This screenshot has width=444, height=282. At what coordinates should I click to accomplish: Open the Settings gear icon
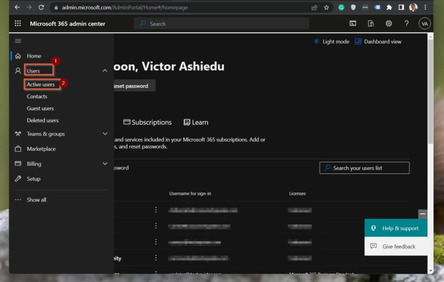tap(388, 24)
